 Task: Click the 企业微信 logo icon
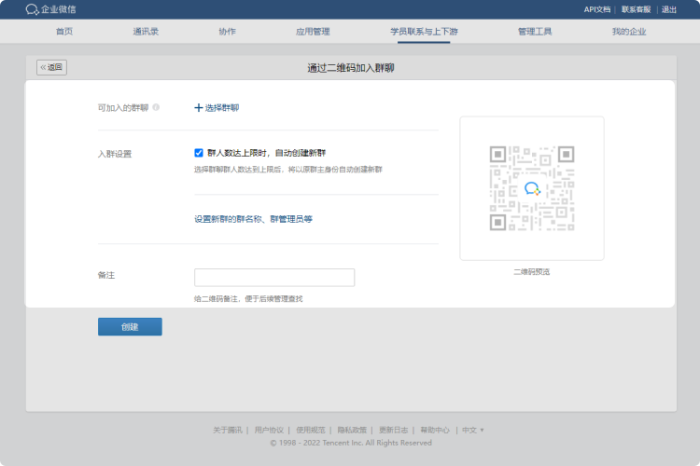pyautogui.click(x=32, y=9)
